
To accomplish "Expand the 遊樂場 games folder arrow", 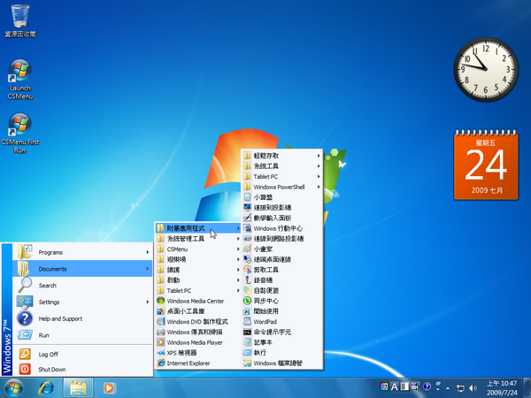I will coord(238,259).
